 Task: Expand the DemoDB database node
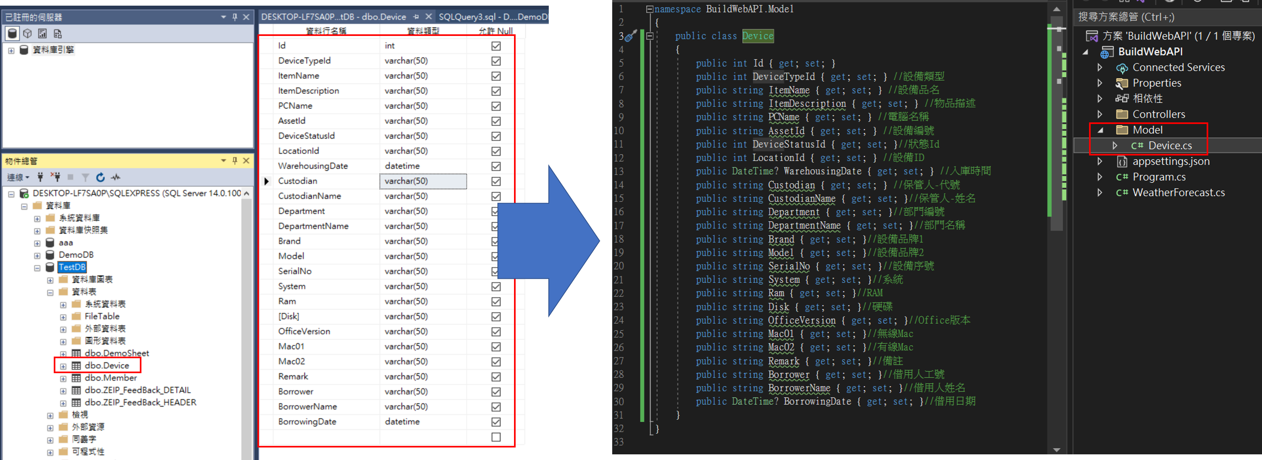click(x=37, y=256)
